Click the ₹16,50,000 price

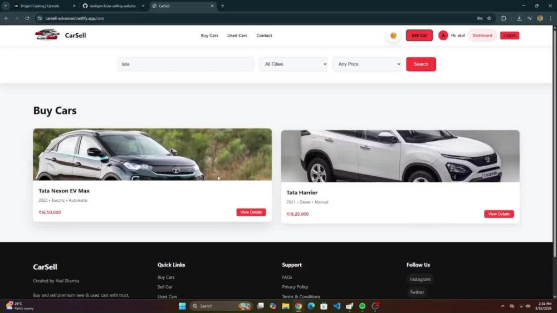50,212
